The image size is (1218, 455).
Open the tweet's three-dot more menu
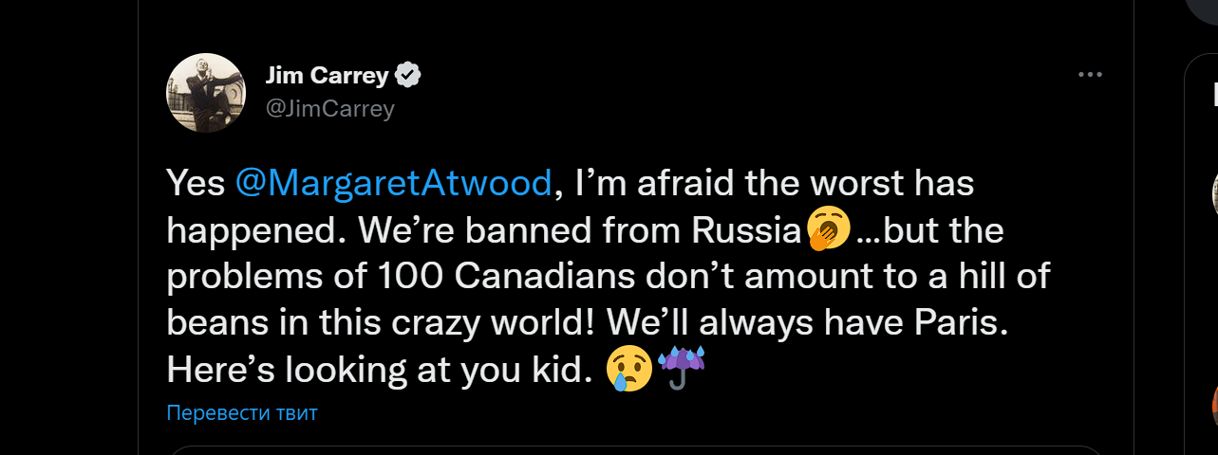[x=1090, y=76]
